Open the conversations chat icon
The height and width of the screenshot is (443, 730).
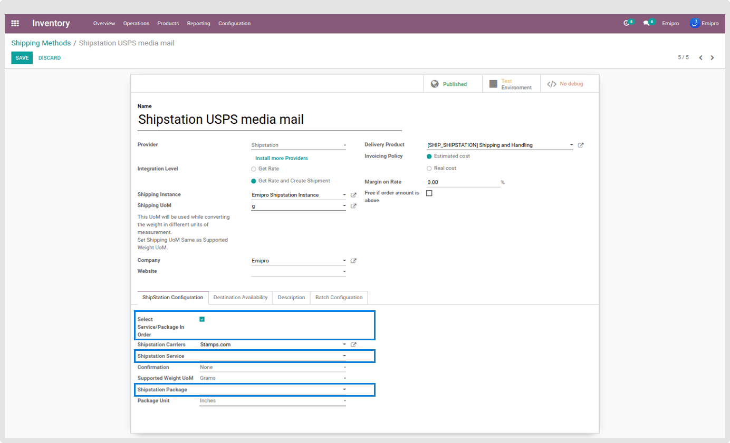click(x=646, y=23)
